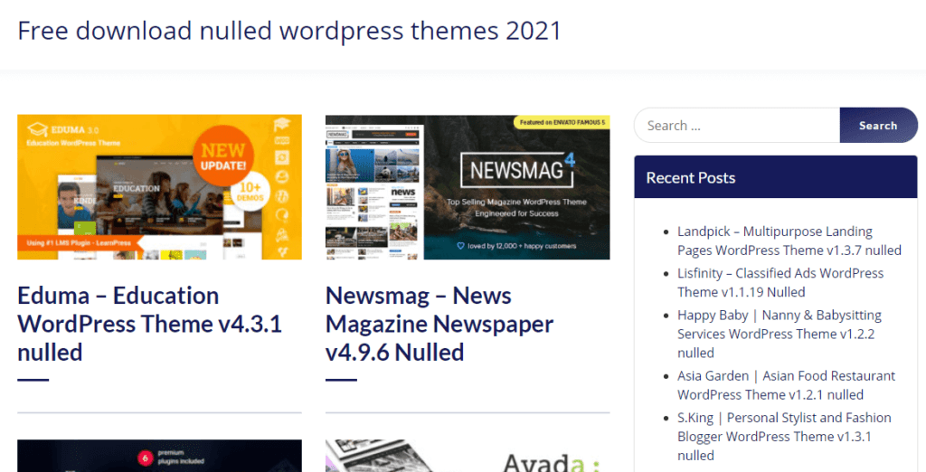Click the Avada thumbnail at the bottom
The width and height of the screenshot is (926, 472).
pyautogui.click(x=468, y=456)
